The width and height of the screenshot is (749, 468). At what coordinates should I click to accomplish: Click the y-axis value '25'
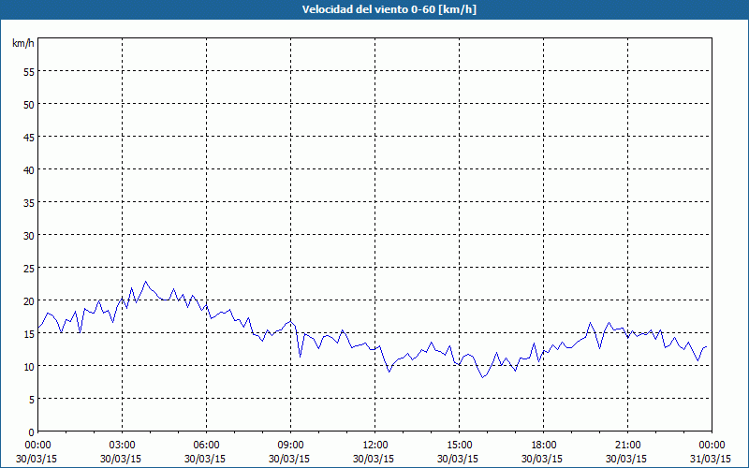point(29,269)
